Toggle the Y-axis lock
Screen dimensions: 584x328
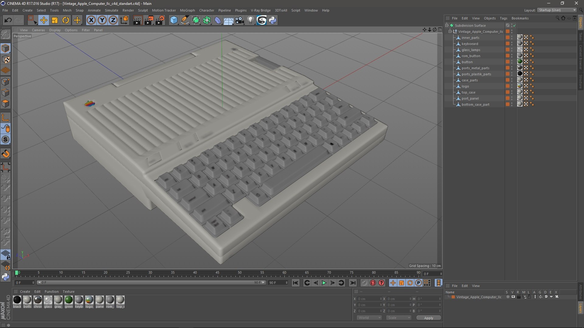[x=102, y=20]
